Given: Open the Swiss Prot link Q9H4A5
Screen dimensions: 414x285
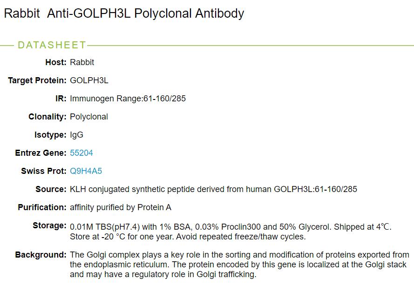Looking at the screenshot, I should pos(86,171).
